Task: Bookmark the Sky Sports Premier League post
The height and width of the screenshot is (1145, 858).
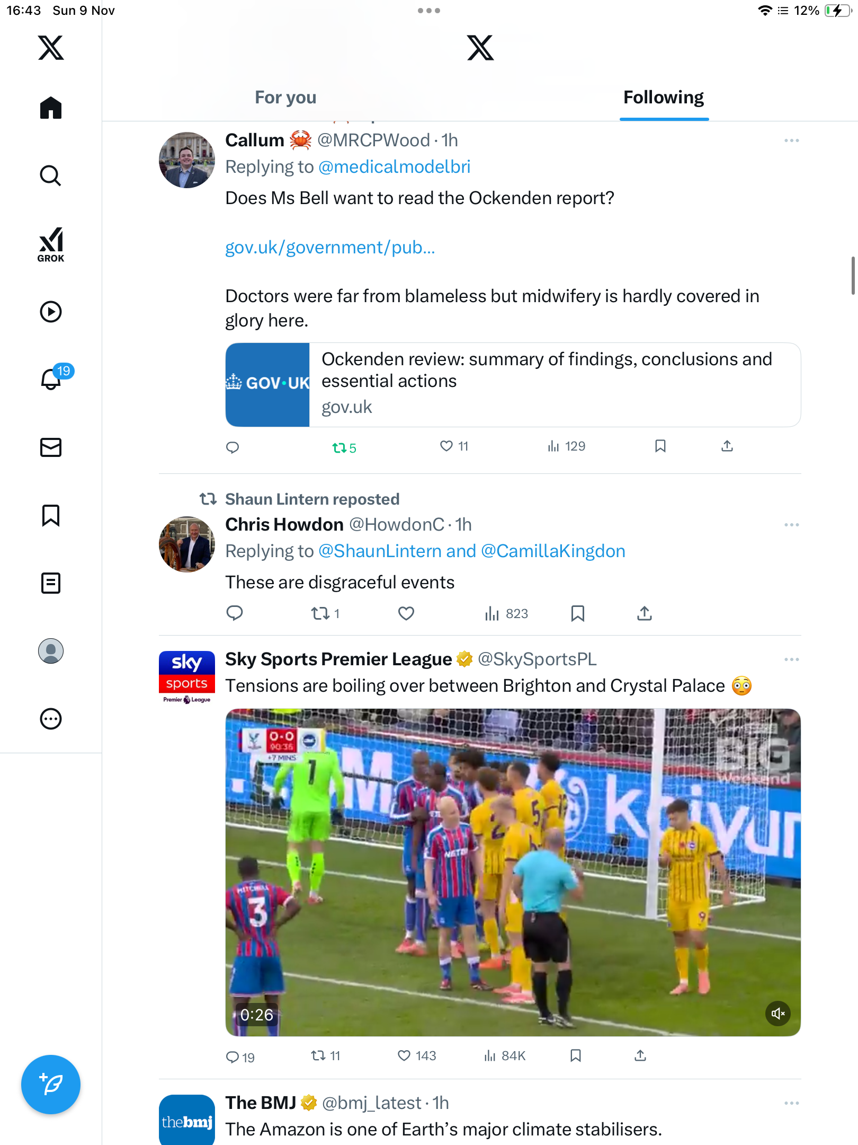Action: pos(576,1056)
